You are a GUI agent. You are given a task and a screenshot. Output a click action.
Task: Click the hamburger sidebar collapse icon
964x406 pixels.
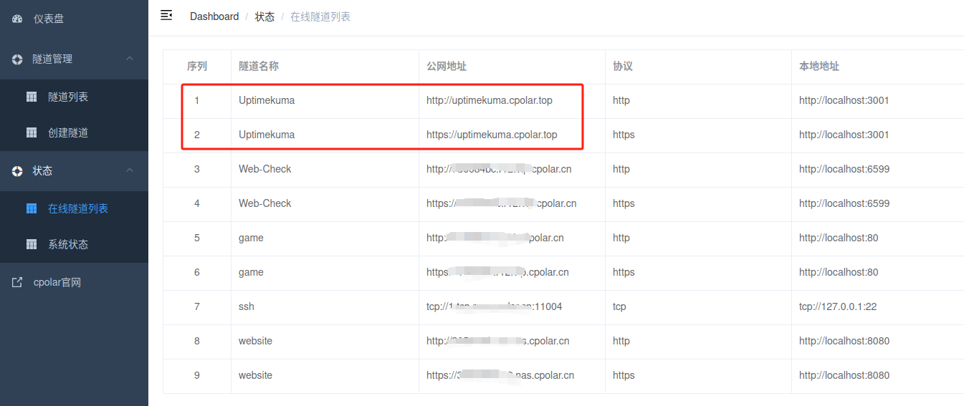pos(166,15)
